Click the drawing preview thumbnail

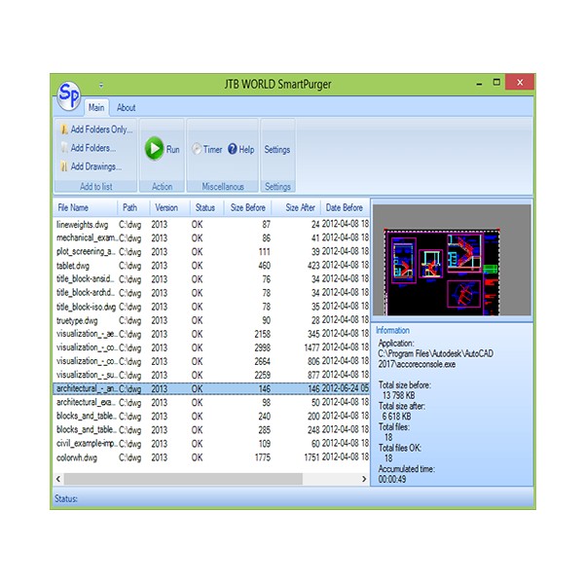tap(452, 260)
